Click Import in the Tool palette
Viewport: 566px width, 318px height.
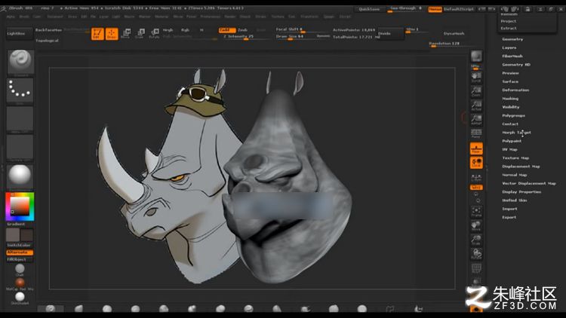pyautogui.click(x=509, y=209)
